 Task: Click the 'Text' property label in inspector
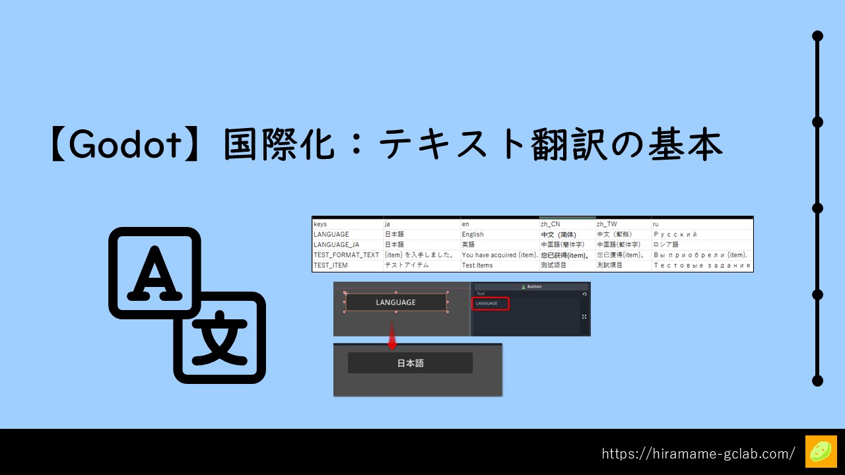coord(480,294)
